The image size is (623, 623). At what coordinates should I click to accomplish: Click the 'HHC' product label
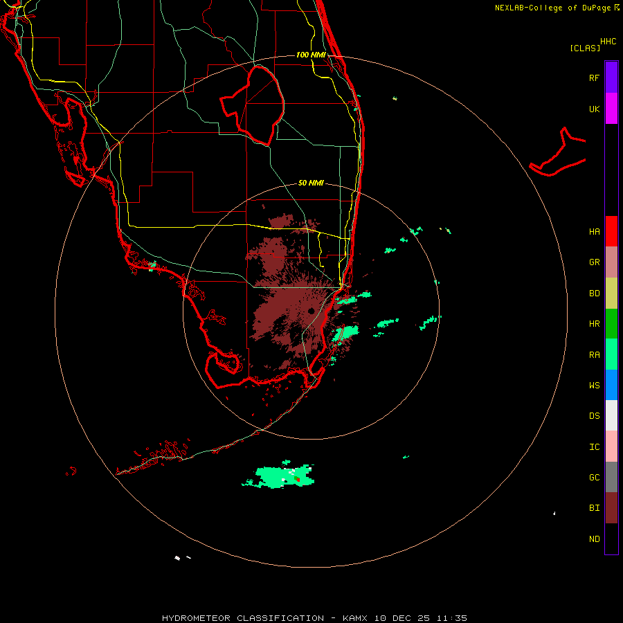point(608,42)
